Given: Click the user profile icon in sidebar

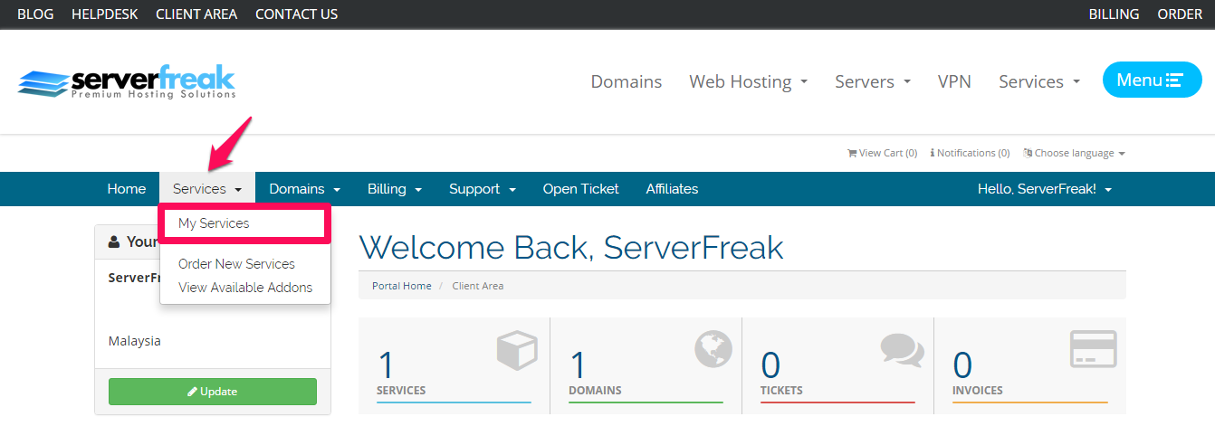Looking at the screenshot, I should pos(114,241).
